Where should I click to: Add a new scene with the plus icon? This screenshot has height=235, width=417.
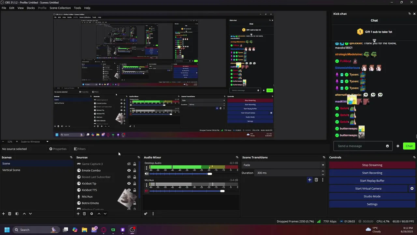pyautogui.click(x=4, y=214)
